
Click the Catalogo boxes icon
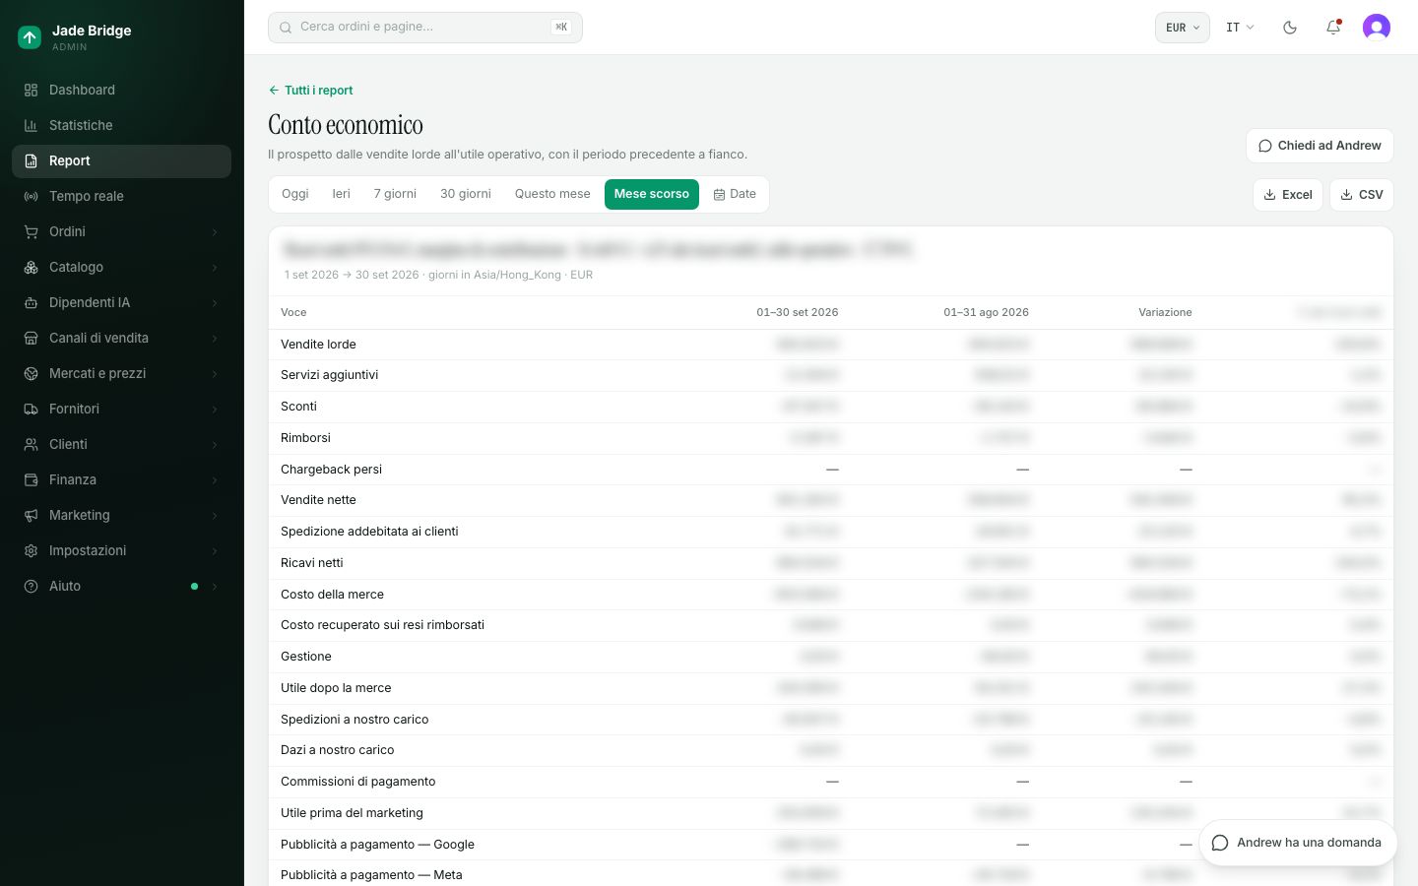tap(31, 267)
